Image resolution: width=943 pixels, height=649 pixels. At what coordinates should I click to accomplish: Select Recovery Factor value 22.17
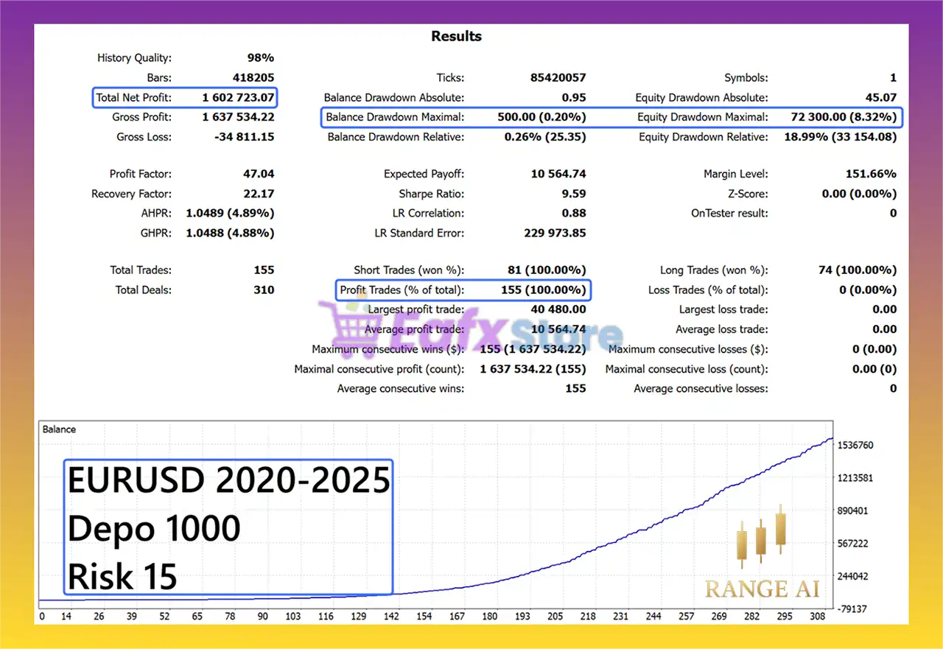pos(258,194)
